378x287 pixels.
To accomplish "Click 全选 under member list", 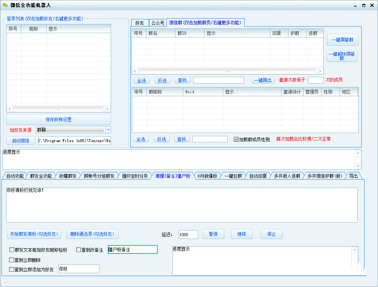I will point(141,139).
